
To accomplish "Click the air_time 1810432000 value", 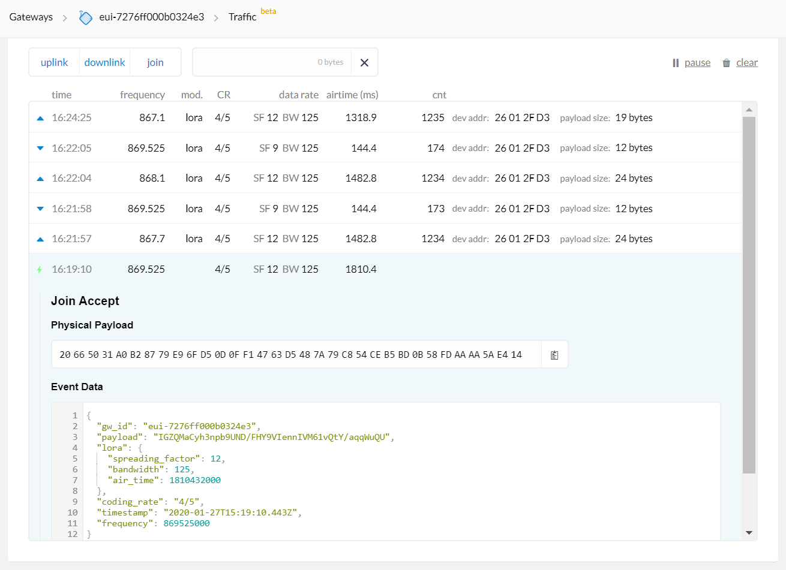I will [x=195, y=480].
